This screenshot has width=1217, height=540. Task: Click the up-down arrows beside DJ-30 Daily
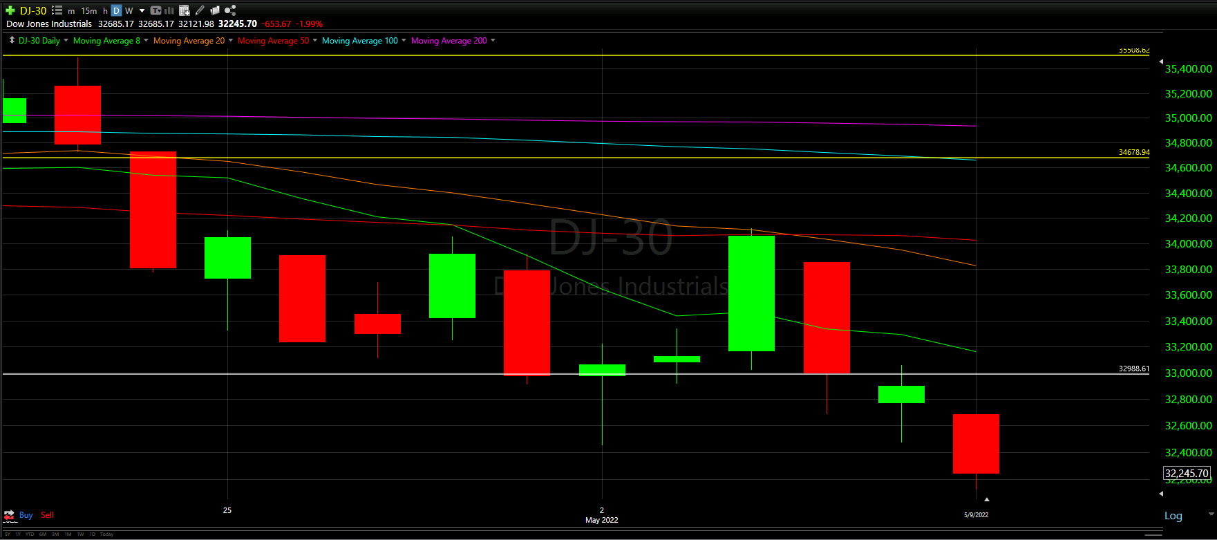pos(12,40)
